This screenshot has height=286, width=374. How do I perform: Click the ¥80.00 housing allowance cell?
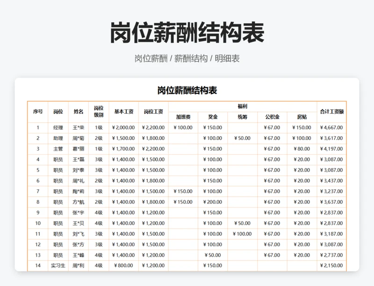click(x=302, y=149)
